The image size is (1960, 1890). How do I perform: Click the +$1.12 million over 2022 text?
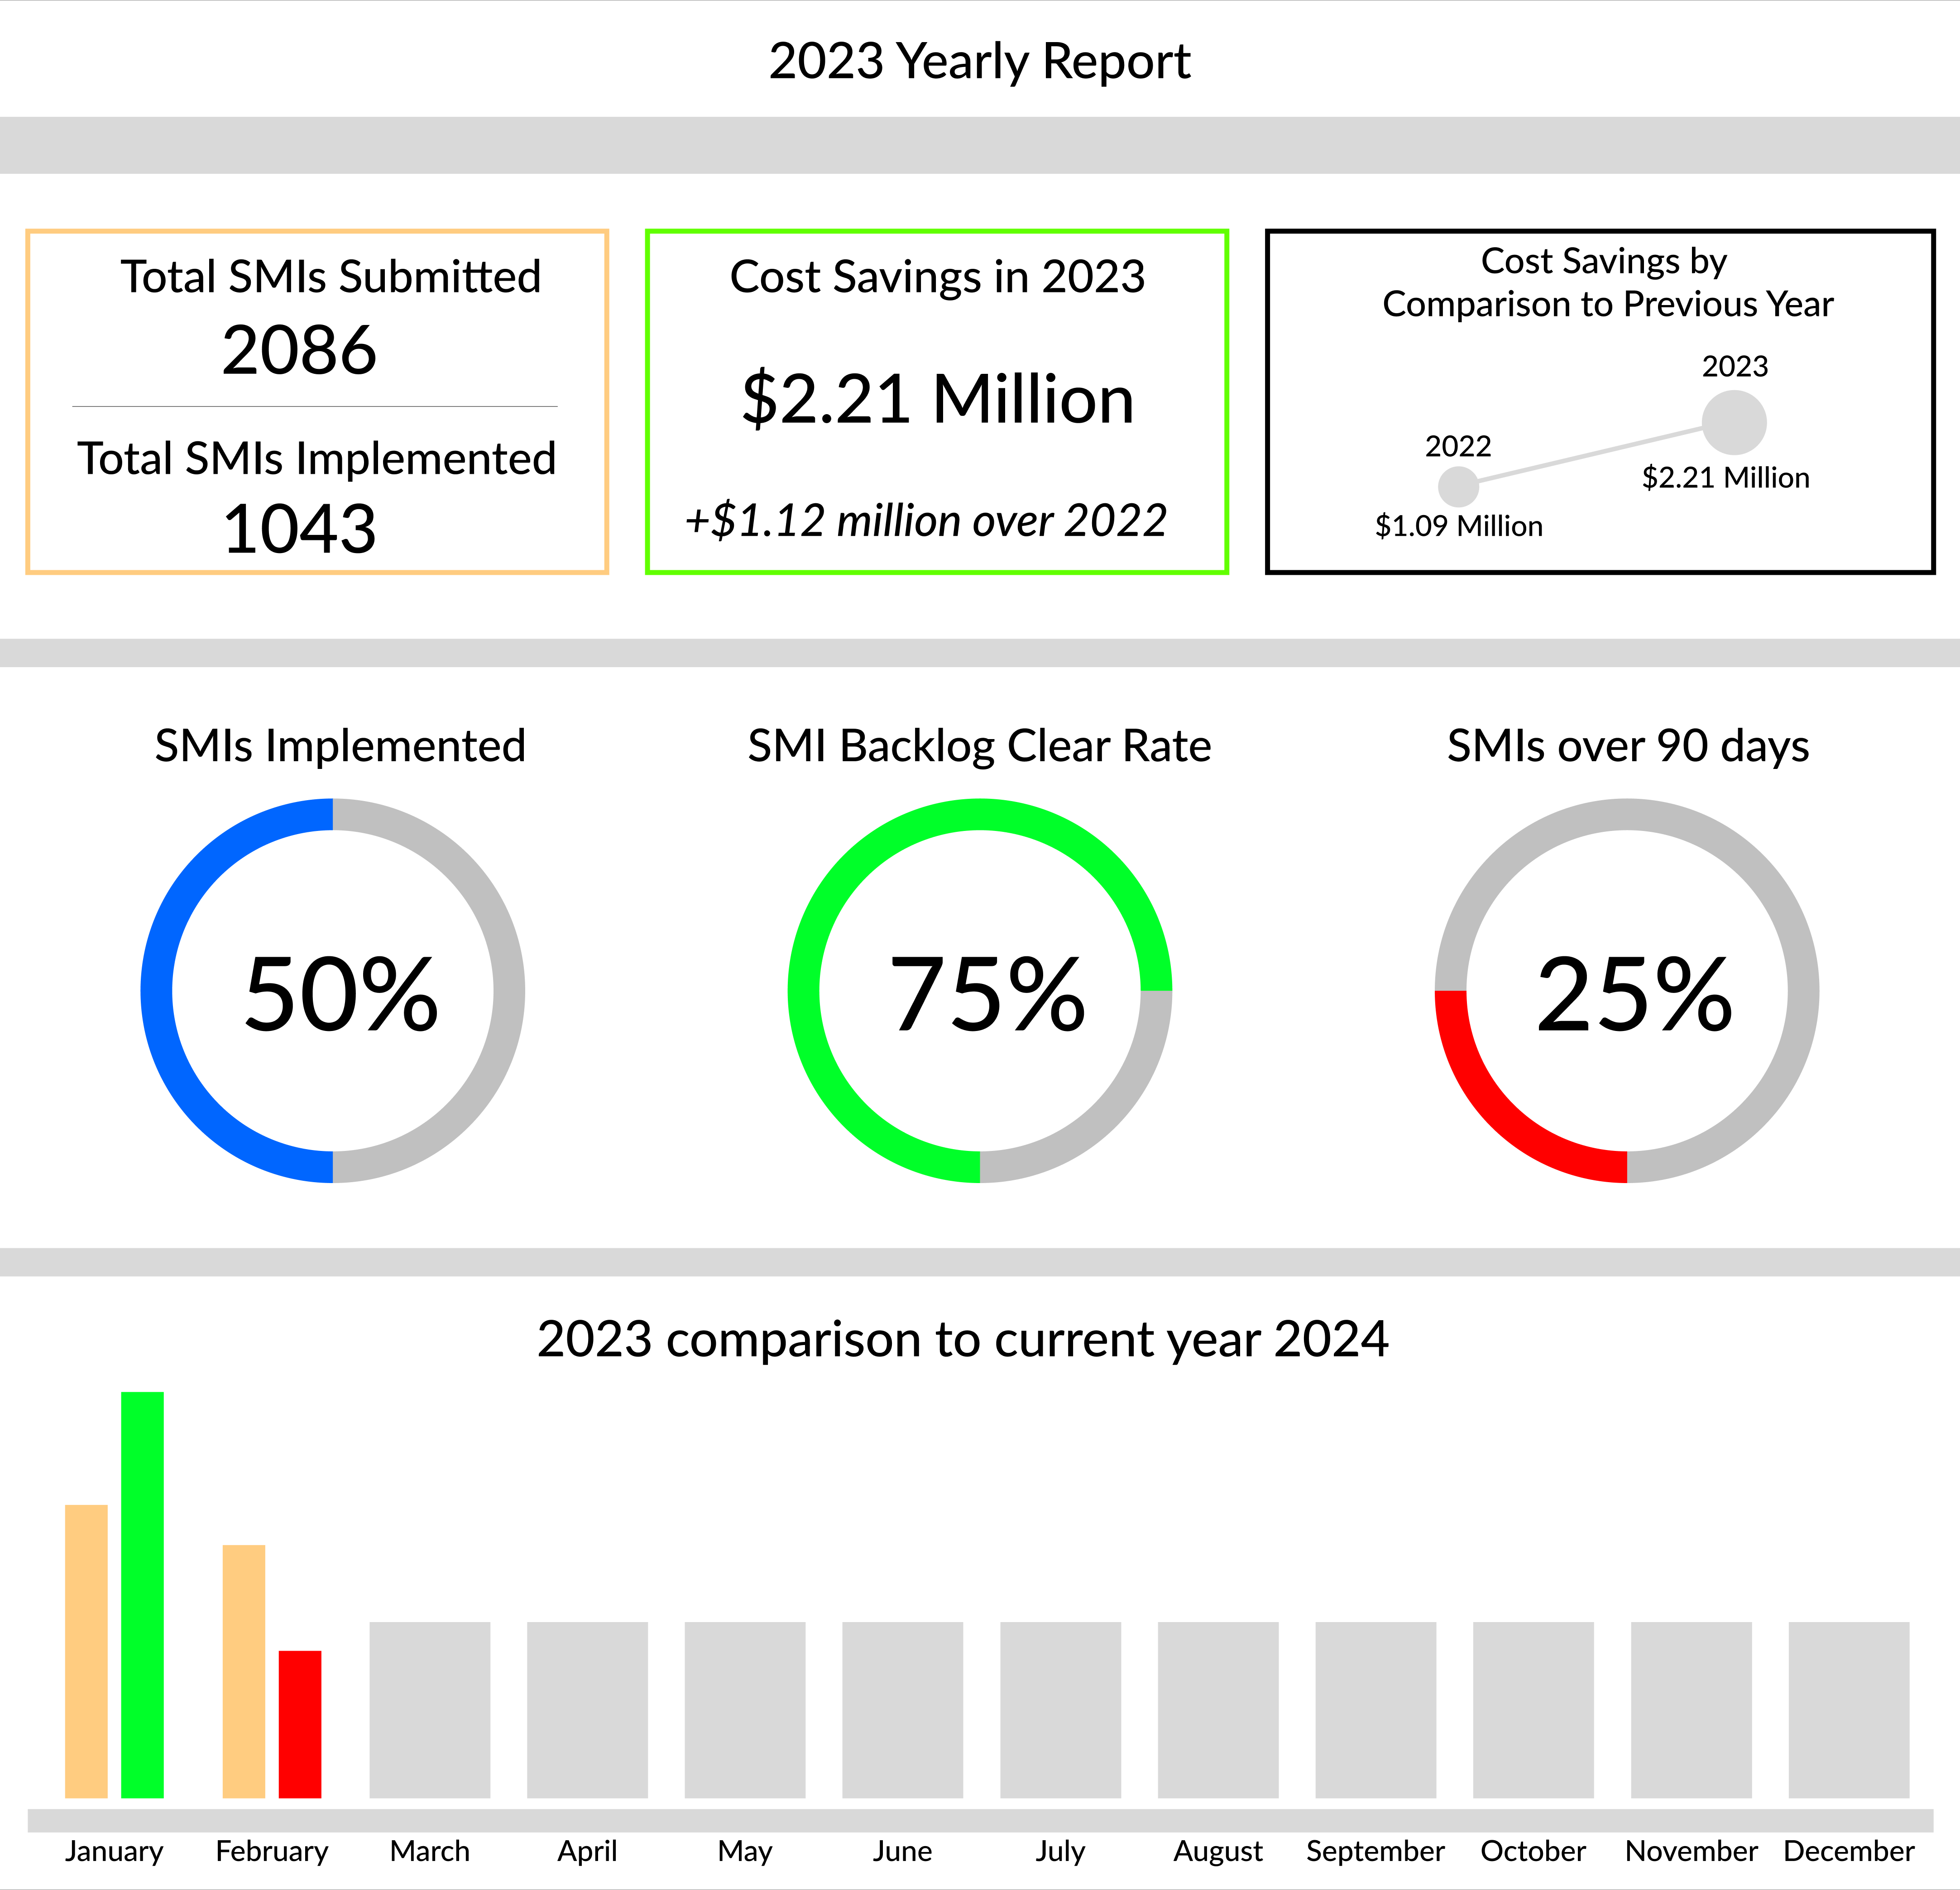[926, 521]
